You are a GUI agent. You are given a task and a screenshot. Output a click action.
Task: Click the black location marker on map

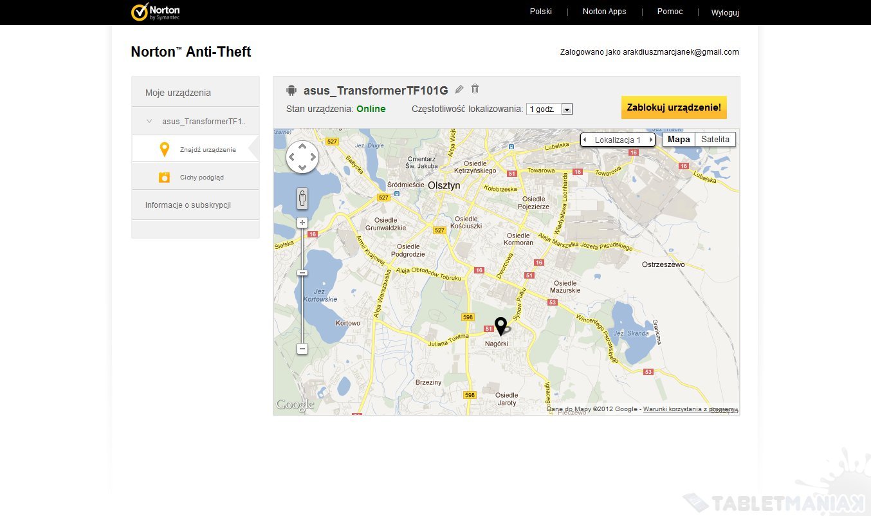click(500, 326)
